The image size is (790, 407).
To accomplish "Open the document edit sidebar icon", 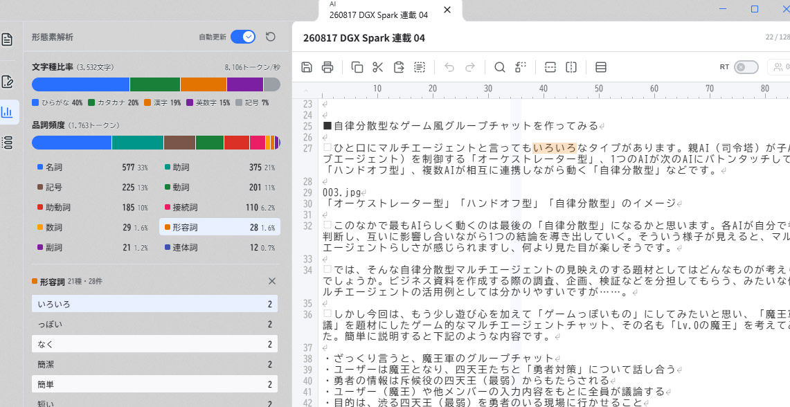I will point(7,82).
